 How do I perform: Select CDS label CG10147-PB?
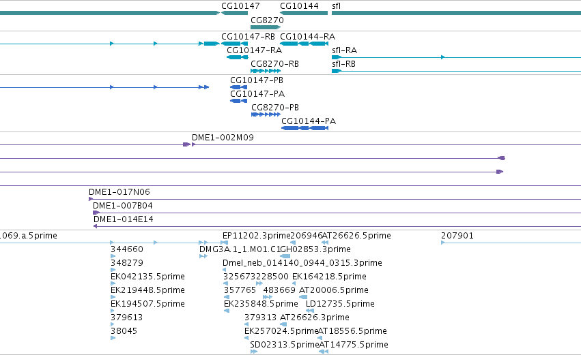click(x=257, y=80)
